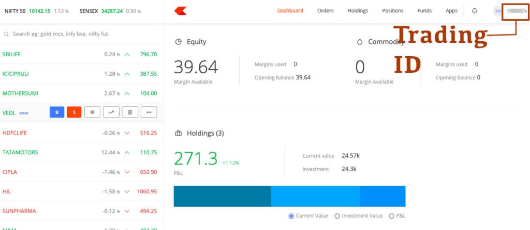Select HIL in the watchlist
The width and height of the screenshot is (530, 230).
click(x=6, y=192)
